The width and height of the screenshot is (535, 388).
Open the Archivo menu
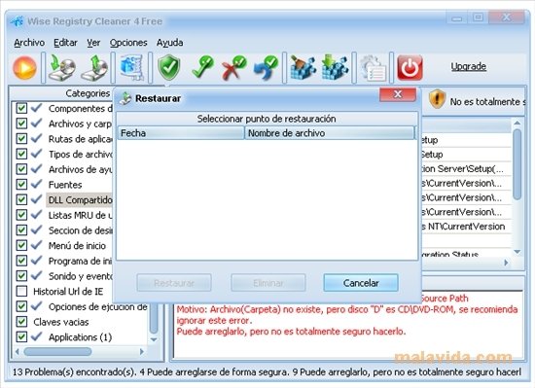click(29, 43)
